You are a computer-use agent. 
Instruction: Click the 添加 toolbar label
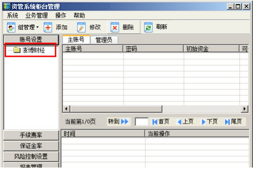coord(61,27)
